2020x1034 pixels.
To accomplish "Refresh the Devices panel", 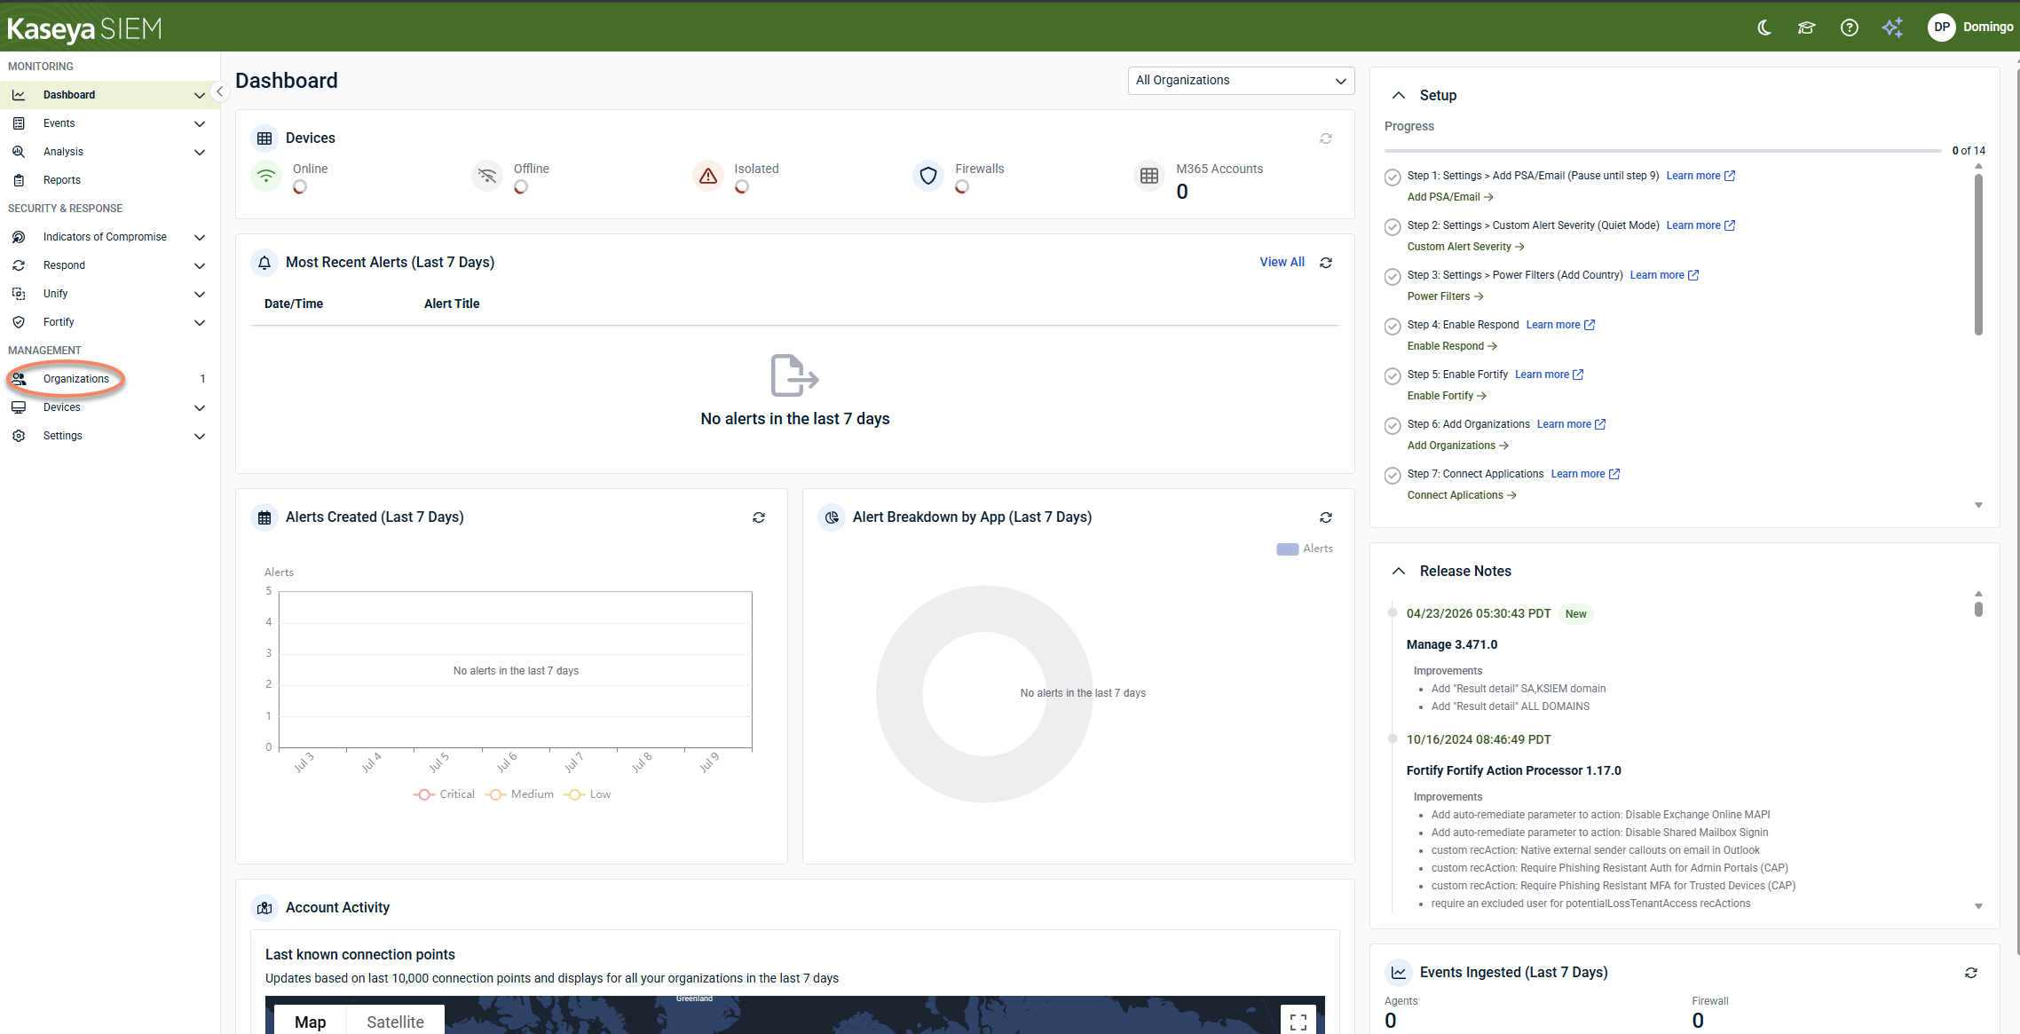I will click(x=1326, y=138).
